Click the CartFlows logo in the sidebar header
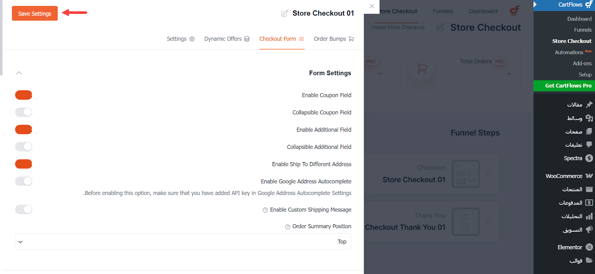 [589, 4]
